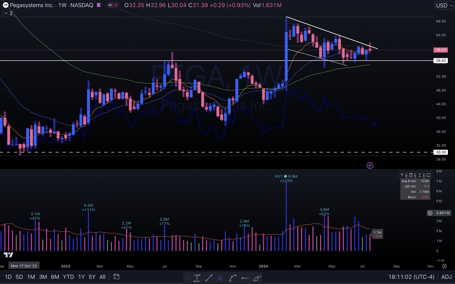
Task: Maximize the volume pane
Action: pos(428,175)
